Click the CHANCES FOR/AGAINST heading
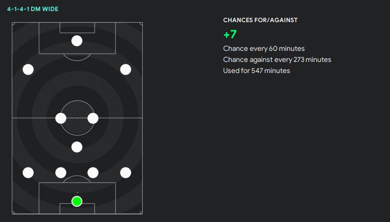This screenshot has height=222, width=390. pyautogui.click(x=260, y=20)
